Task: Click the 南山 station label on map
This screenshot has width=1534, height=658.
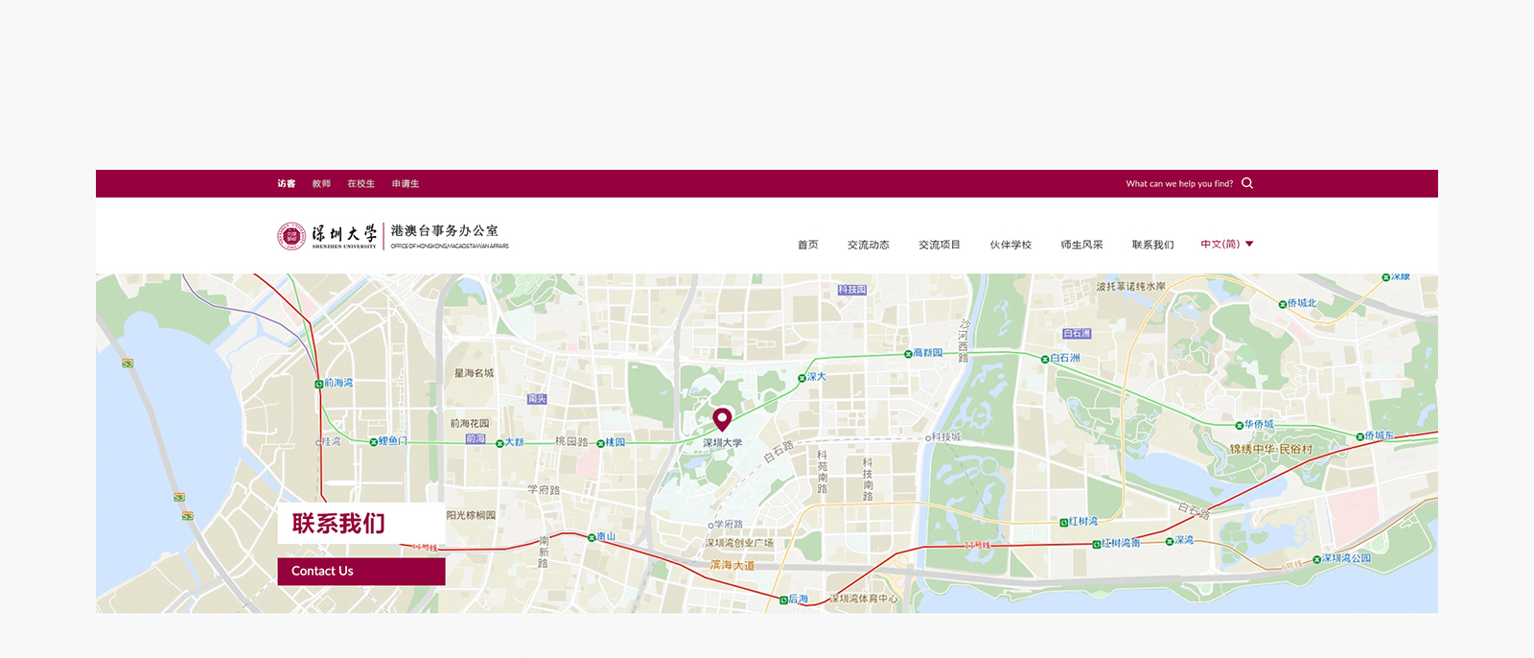Action: point(606,537)
